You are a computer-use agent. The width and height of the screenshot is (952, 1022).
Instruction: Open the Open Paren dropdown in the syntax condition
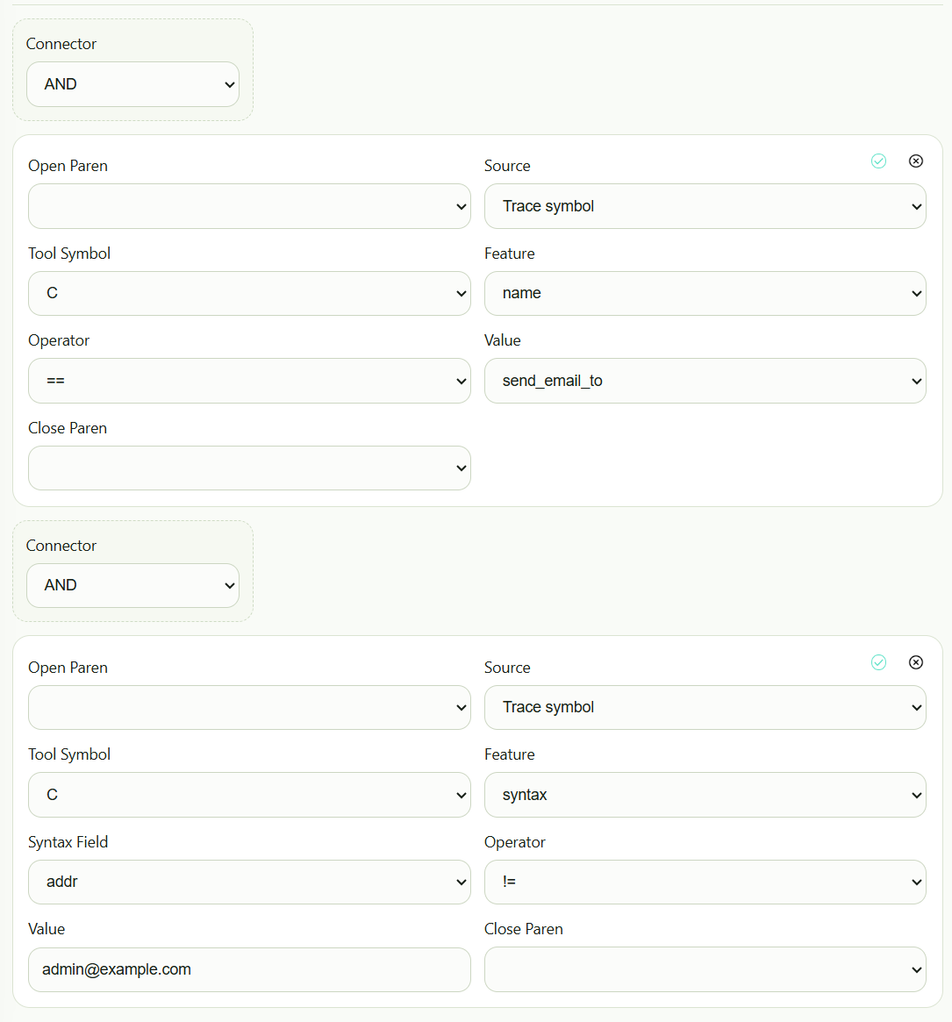249,707
